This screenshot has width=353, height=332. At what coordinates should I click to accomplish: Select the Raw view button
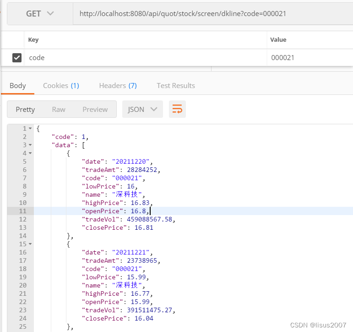tap(59, 110)
